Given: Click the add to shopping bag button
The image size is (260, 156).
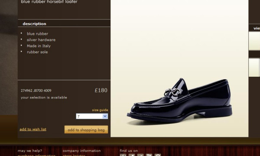Looking at the screenshot, I should 86,130.
